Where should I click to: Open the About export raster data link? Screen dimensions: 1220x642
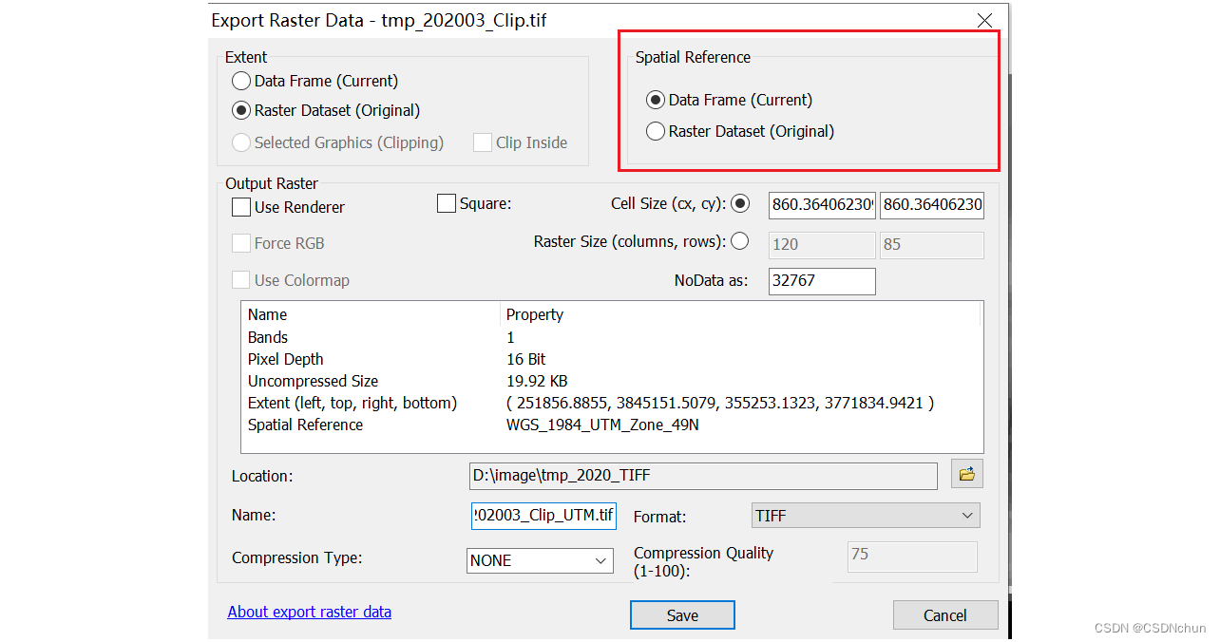pos(309,612)
